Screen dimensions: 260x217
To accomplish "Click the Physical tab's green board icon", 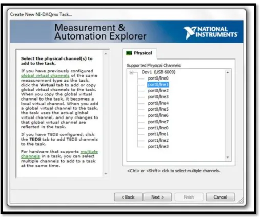I will (x=129, y=53).
